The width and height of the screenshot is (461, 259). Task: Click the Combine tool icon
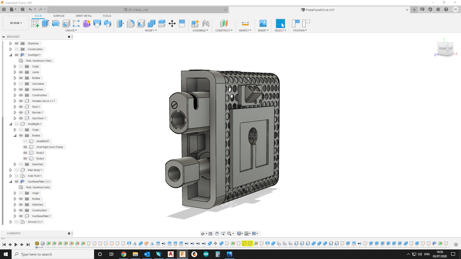pyautogui.click(x=152, y=23)
